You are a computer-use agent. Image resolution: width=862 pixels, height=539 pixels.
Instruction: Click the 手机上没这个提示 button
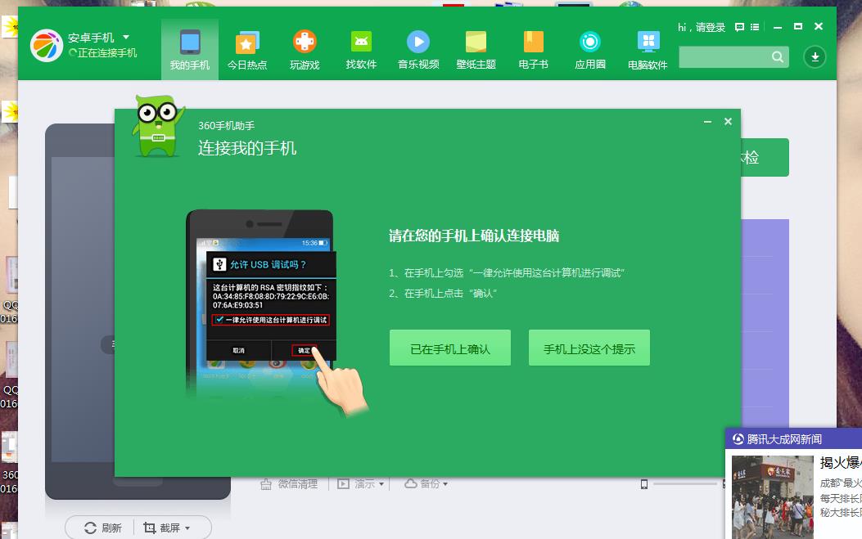[589, 348]
